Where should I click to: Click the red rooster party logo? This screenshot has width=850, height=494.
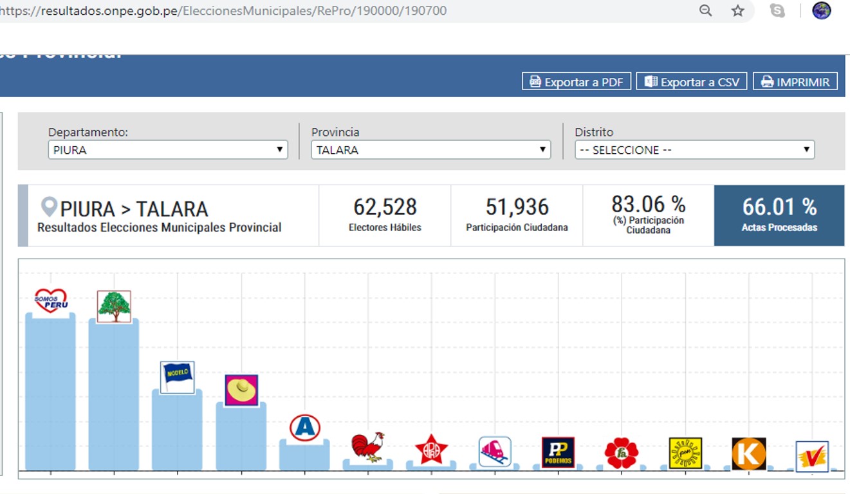click(367, 446)
